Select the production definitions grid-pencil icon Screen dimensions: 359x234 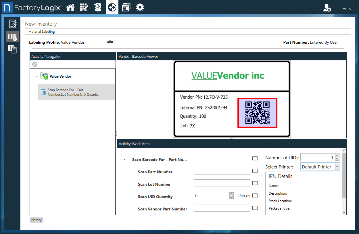(84, 7)
